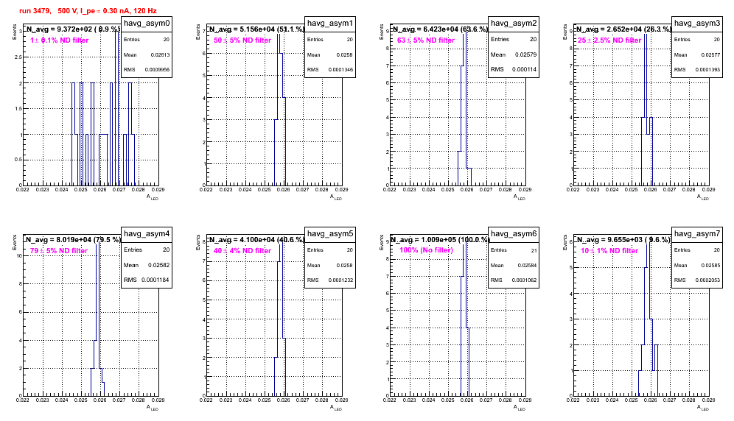
Task: Select the havg_asym2 stats box title
Action: click(x=514, y=23)
